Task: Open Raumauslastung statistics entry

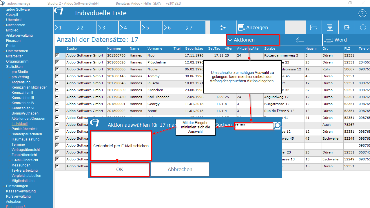Action: pos(25,139)
